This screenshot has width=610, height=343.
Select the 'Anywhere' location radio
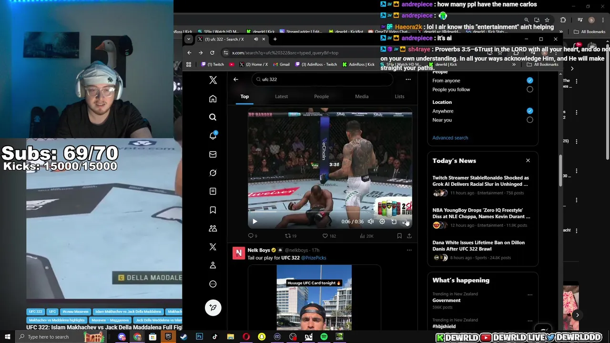click(x=529, y=111)
